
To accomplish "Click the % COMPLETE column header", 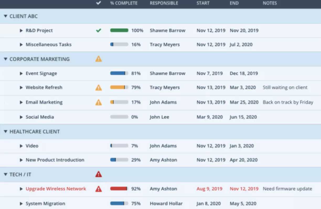I will [124, 3].
